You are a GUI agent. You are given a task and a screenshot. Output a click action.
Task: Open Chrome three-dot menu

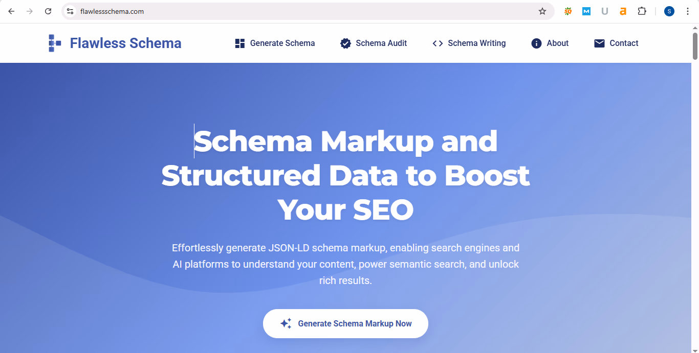coord(688,11)
